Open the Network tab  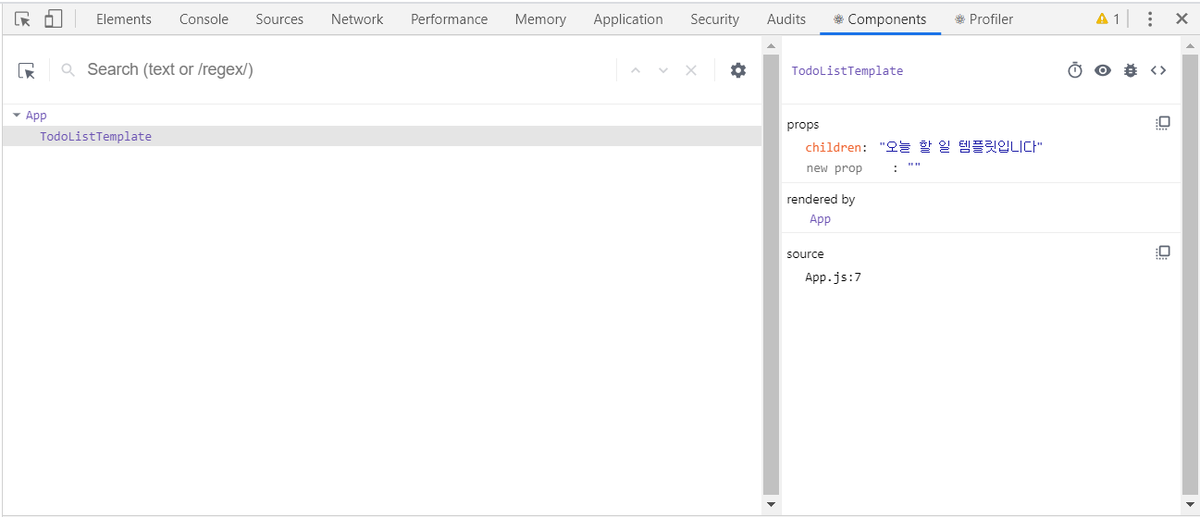357,18
